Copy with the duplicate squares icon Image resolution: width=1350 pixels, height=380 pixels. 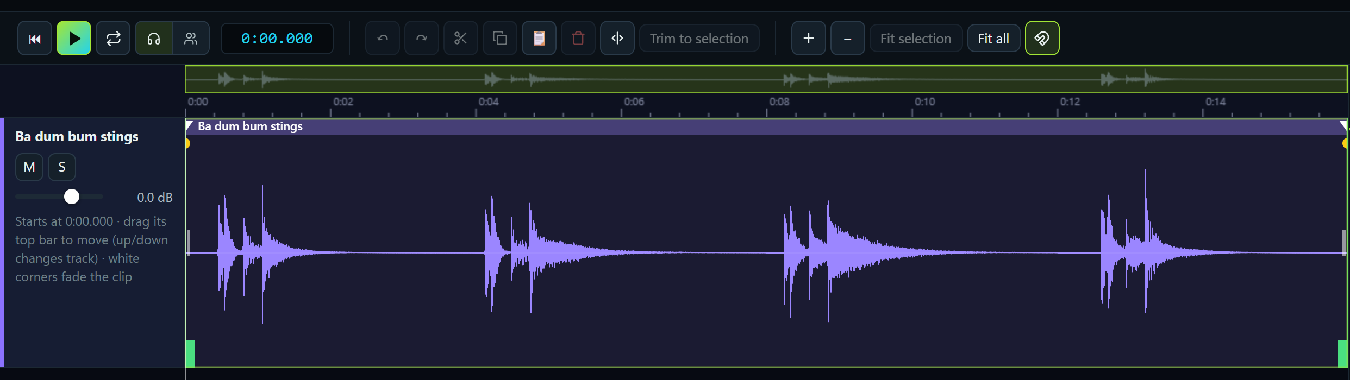click(x=500, y=38)
